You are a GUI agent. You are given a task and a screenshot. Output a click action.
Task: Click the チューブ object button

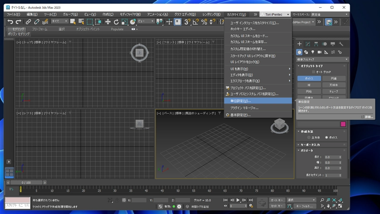[334, 92]
